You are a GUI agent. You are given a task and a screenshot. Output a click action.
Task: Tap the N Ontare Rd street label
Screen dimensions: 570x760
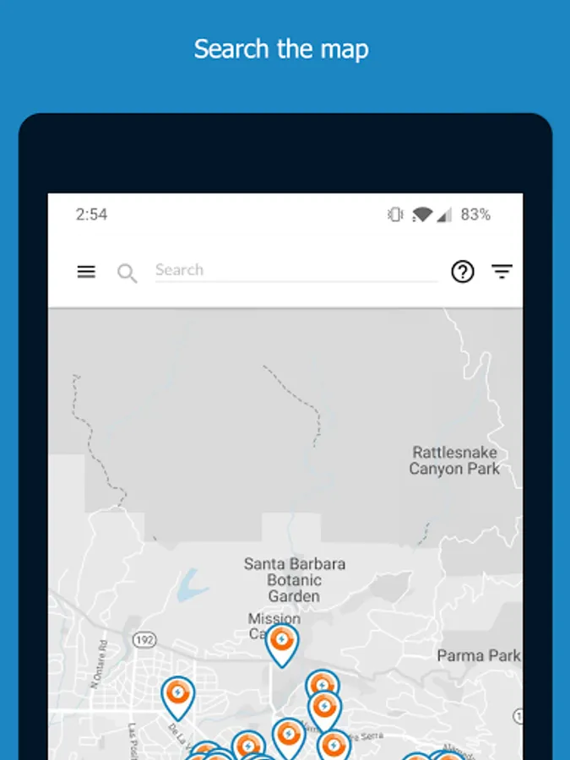[99, 664]
